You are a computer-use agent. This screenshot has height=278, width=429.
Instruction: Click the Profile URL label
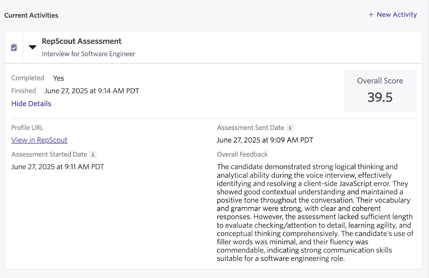(x=27, y=128)
